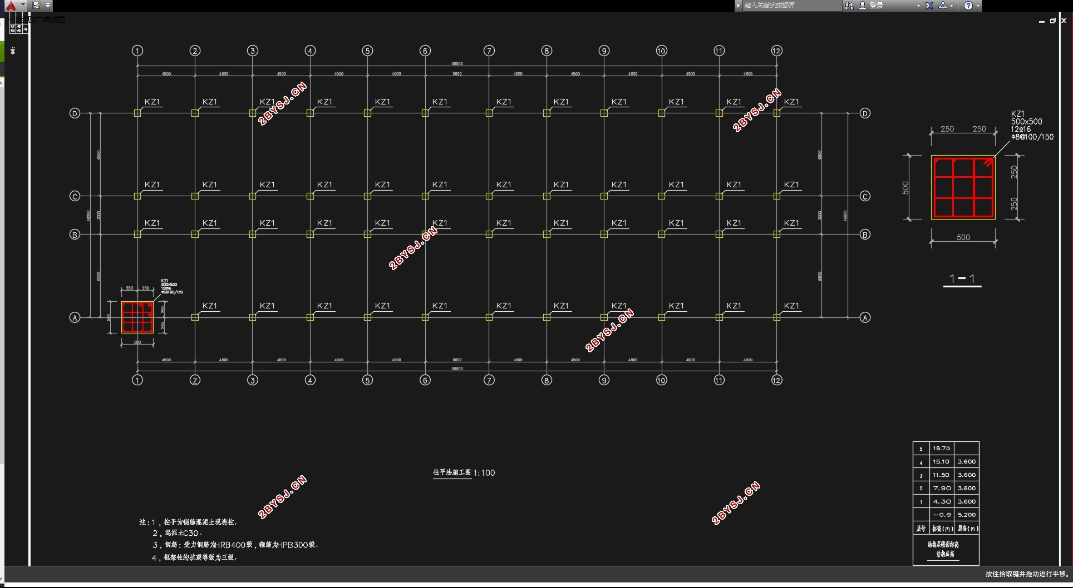This screenshot has width=1073, height=588.
Task: Open the Customize Quick Access Toolbar dropdown
Action: pyautogui.click(x=48, y=5)
